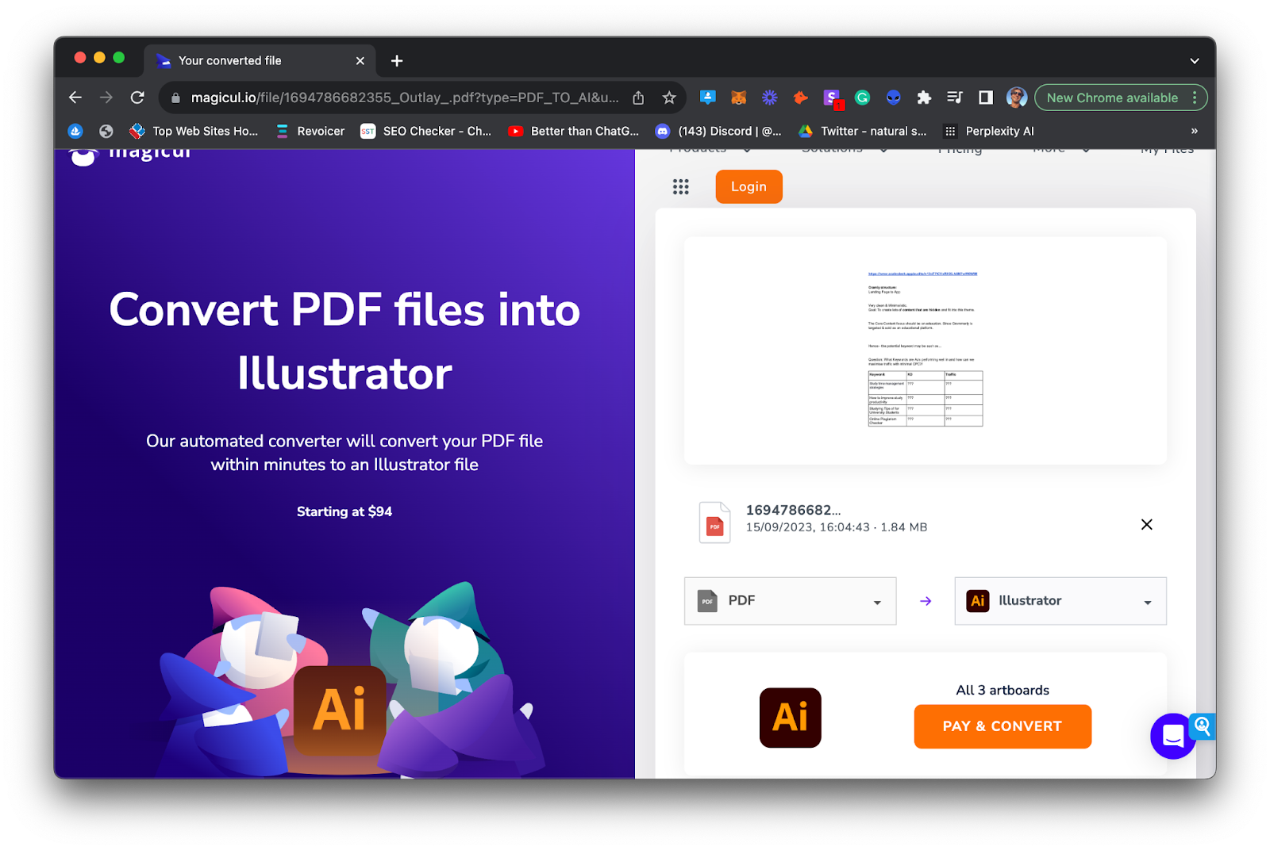Click the address bar URL field
1270x850 pixels.
(405, 98)
